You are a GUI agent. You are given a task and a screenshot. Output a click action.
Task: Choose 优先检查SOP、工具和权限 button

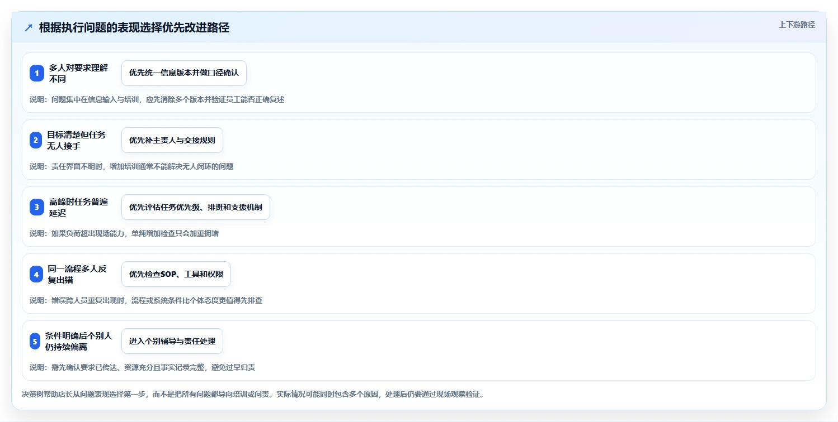176,274
